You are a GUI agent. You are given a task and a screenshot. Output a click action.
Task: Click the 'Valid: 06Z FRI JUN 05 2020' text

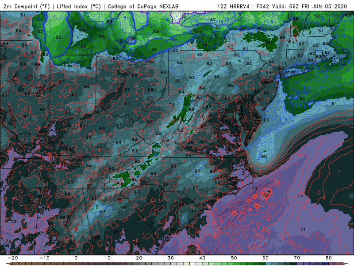click(x=309, y=6)
